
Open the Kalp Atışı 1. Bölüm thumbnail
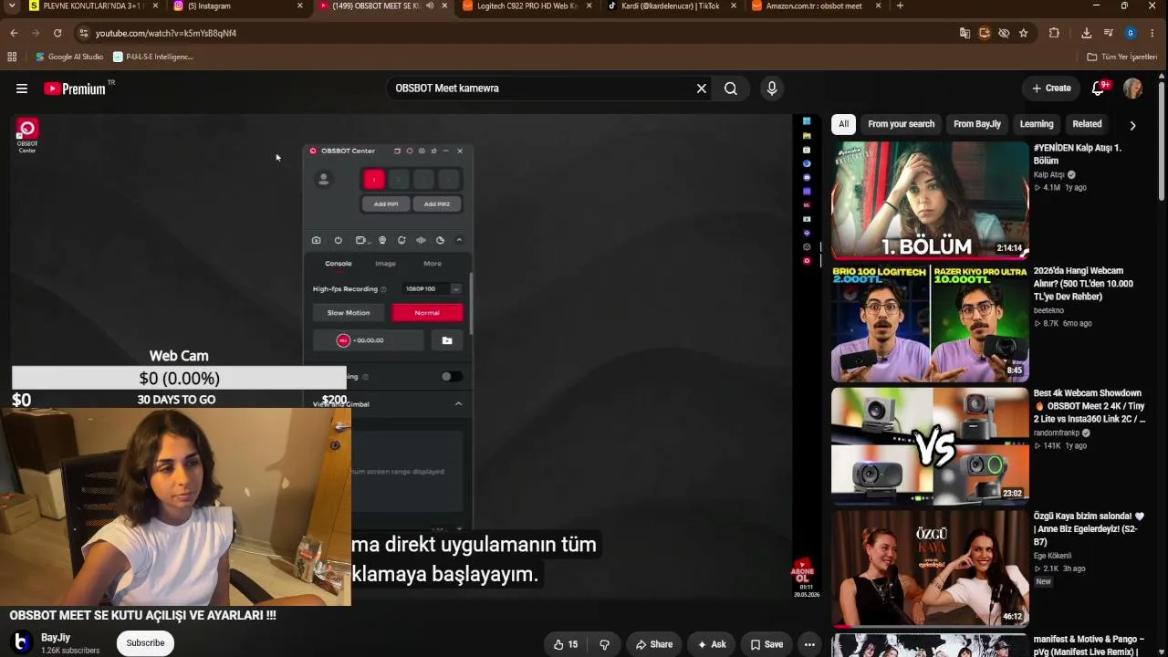(x=930, y=200)
